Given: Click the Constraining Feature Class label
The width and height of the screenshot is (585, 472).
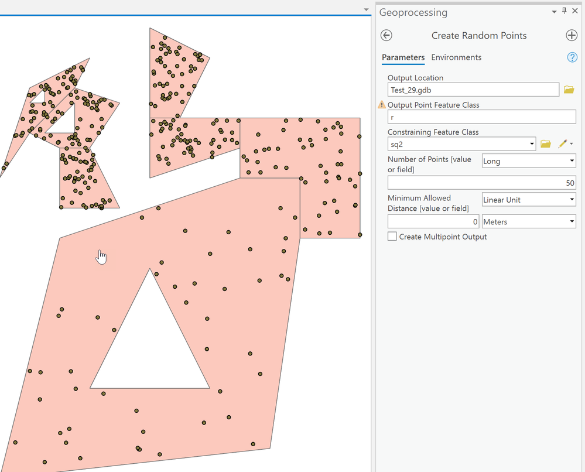Looking at the screenshot, I should coord(433,132).
